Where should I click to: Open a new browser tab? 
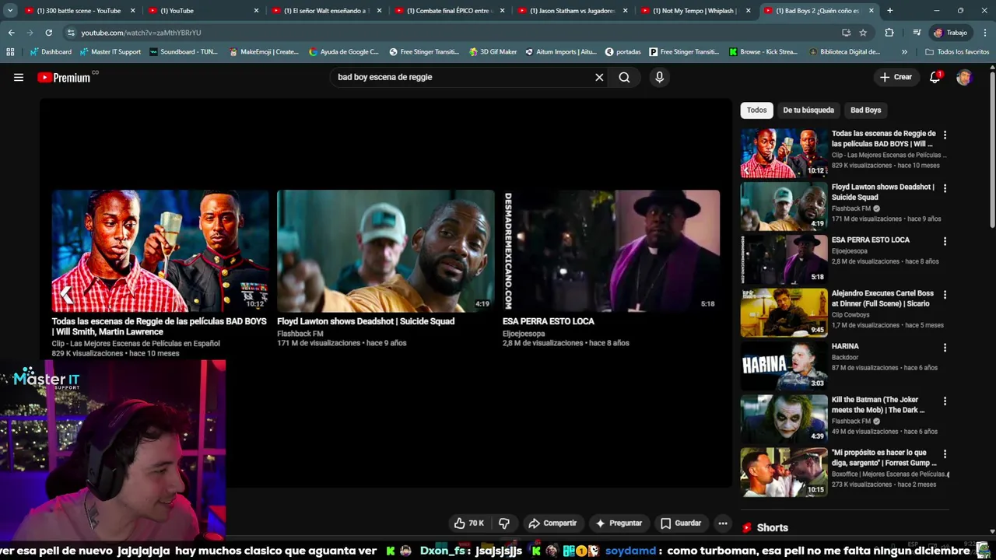point(889,11)
